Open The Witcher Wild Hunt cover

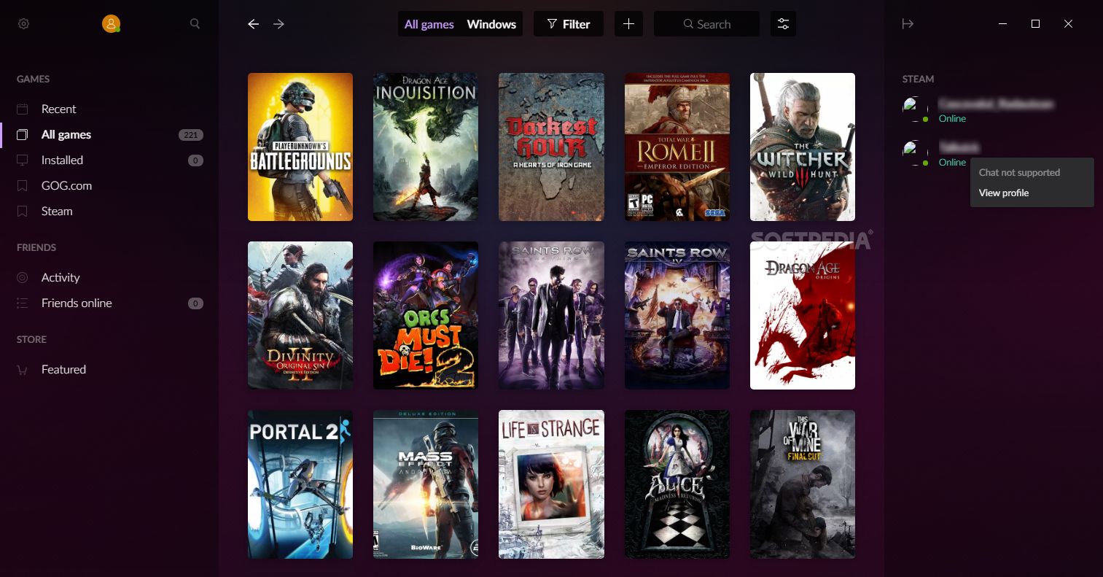803,147
